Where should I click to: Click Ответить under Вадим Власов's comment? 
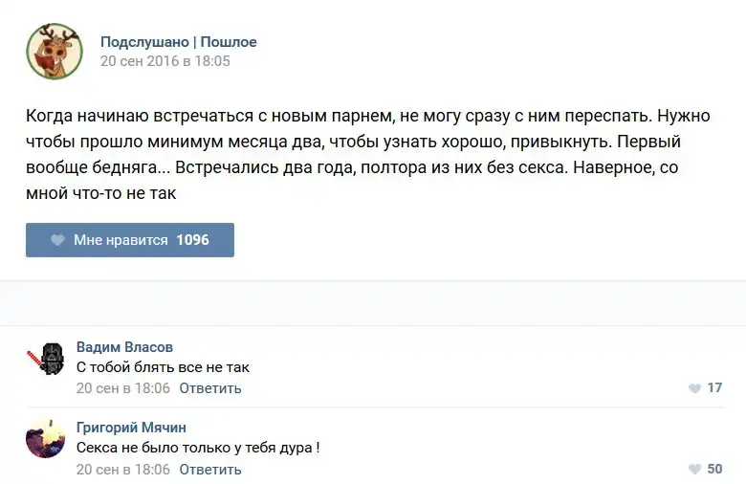pos(209,388)
